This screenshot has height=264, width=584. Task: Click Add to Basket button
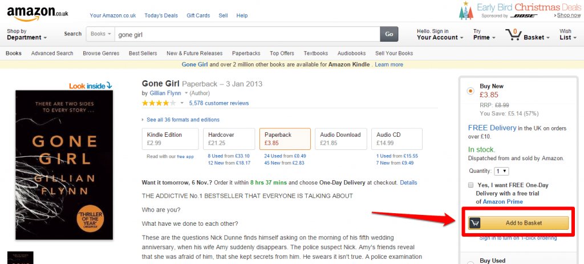click(x=518, y=223)
